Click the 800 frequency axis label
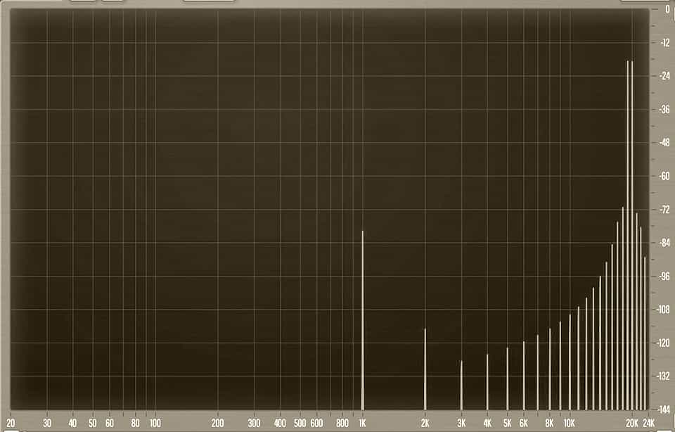The image size is (675, 432). pyautogui.click(x=342, y=423)
